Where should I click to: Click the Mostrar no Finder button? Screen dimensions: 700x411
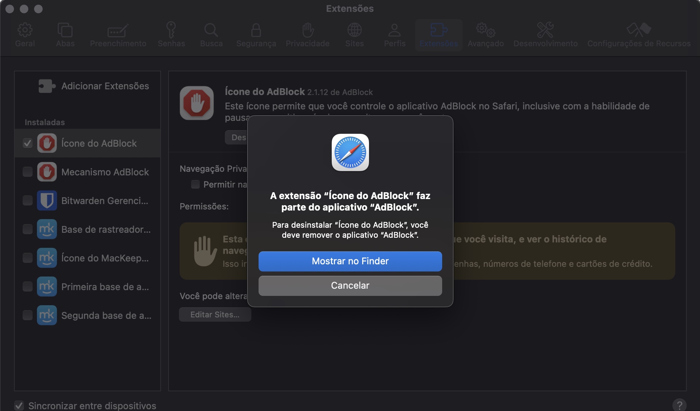pyautogui.click(x=350, y=261)
